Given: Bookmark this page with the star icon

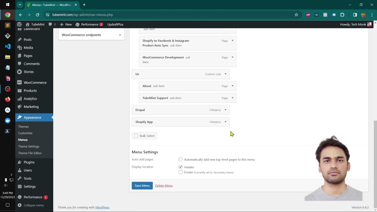Looking at the screenshot, I should point(296,15).
